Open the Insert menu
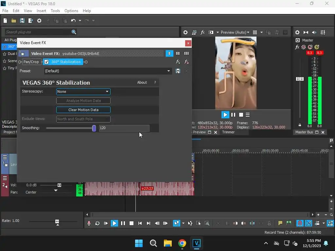This screenshot has width=335, height=251. click(41, 11)
